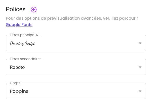Click the caret icon in the Roboto field
This screenshot has height=107, width=154.
coord(140,67)
